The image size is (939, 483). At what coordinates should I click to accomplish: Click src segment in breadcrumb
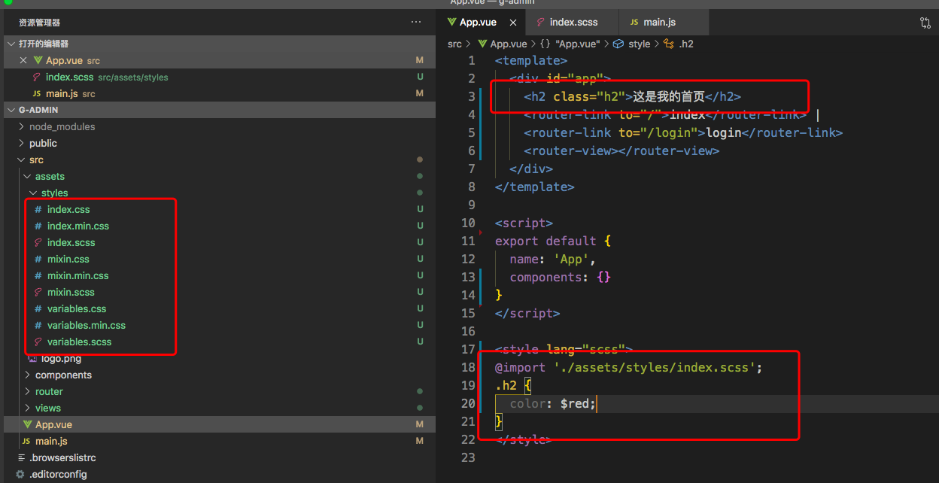coord(454,44)
